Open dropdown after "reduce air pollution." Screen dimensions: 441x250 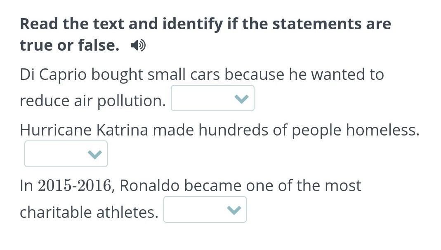212,98
